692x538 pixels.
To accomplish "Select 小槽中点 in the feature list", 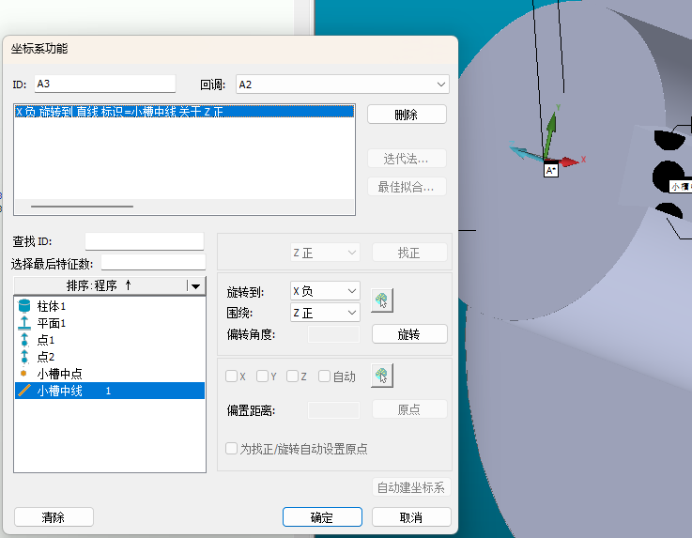I will pos(110,374).
